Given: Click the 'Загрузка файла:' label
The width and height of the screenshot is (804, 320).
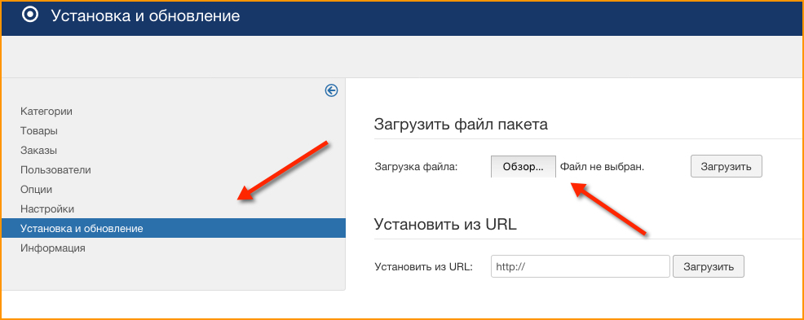Looking at the screenshot, I should [416, 166].
